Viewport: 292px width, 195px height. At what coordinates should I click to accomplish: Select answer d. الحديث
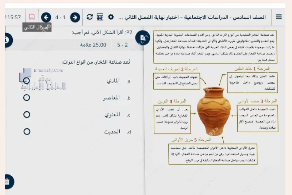(27, 132)
